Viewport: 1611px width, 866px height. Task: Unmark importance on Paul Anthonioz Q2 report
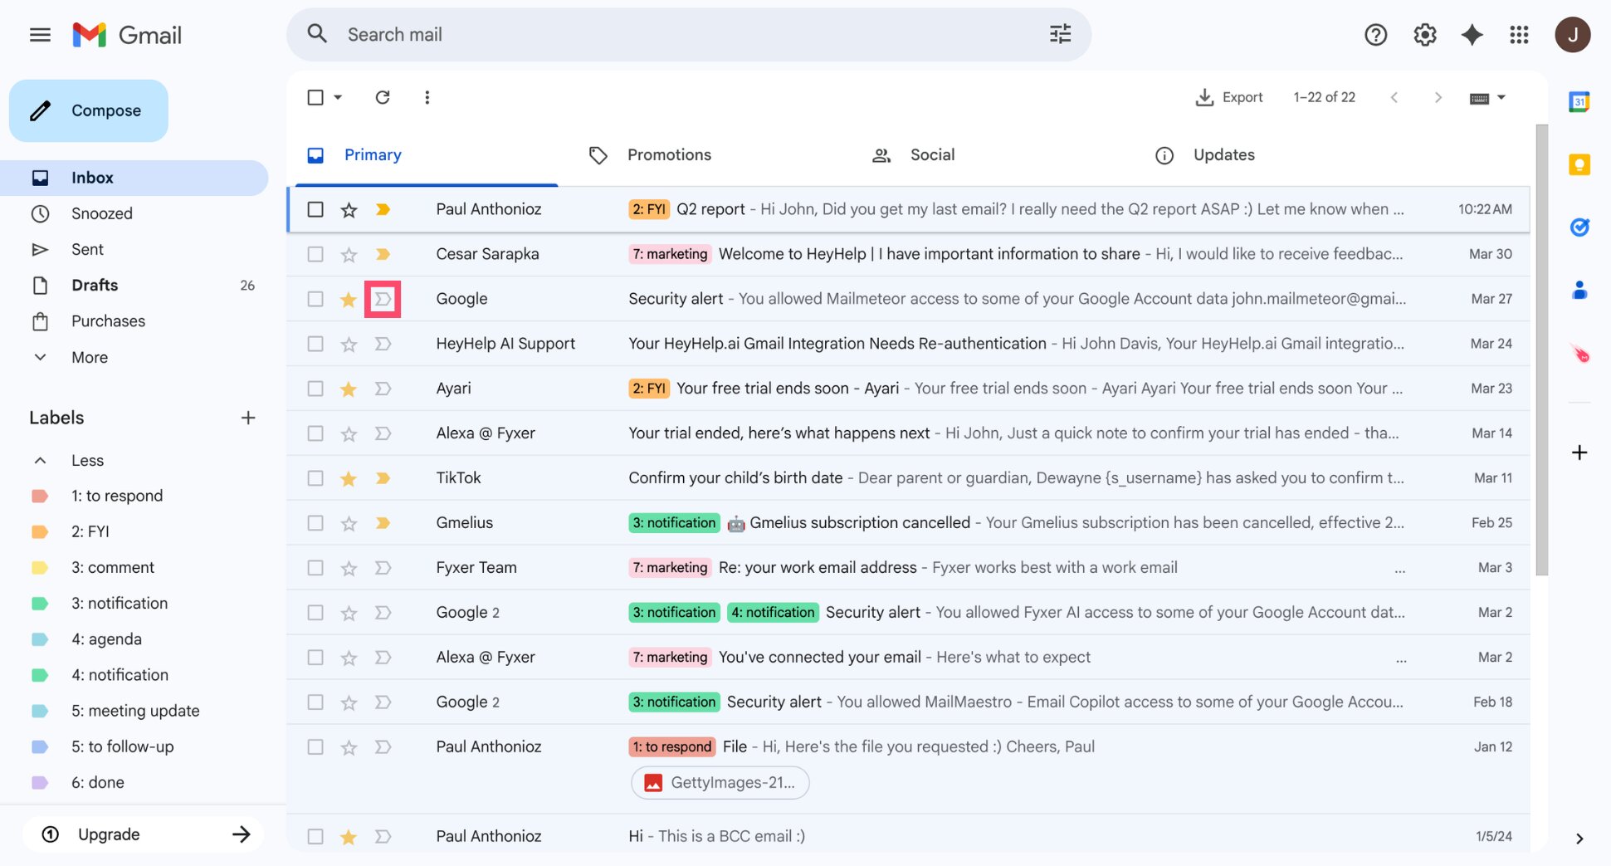[x=383, y=209]
